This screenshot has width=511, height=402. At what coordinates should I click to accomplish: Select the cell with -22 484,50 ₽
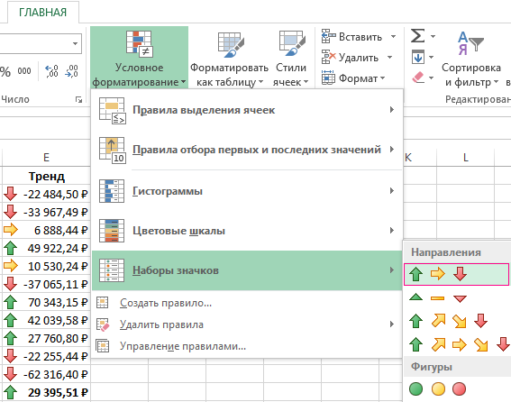46,194
